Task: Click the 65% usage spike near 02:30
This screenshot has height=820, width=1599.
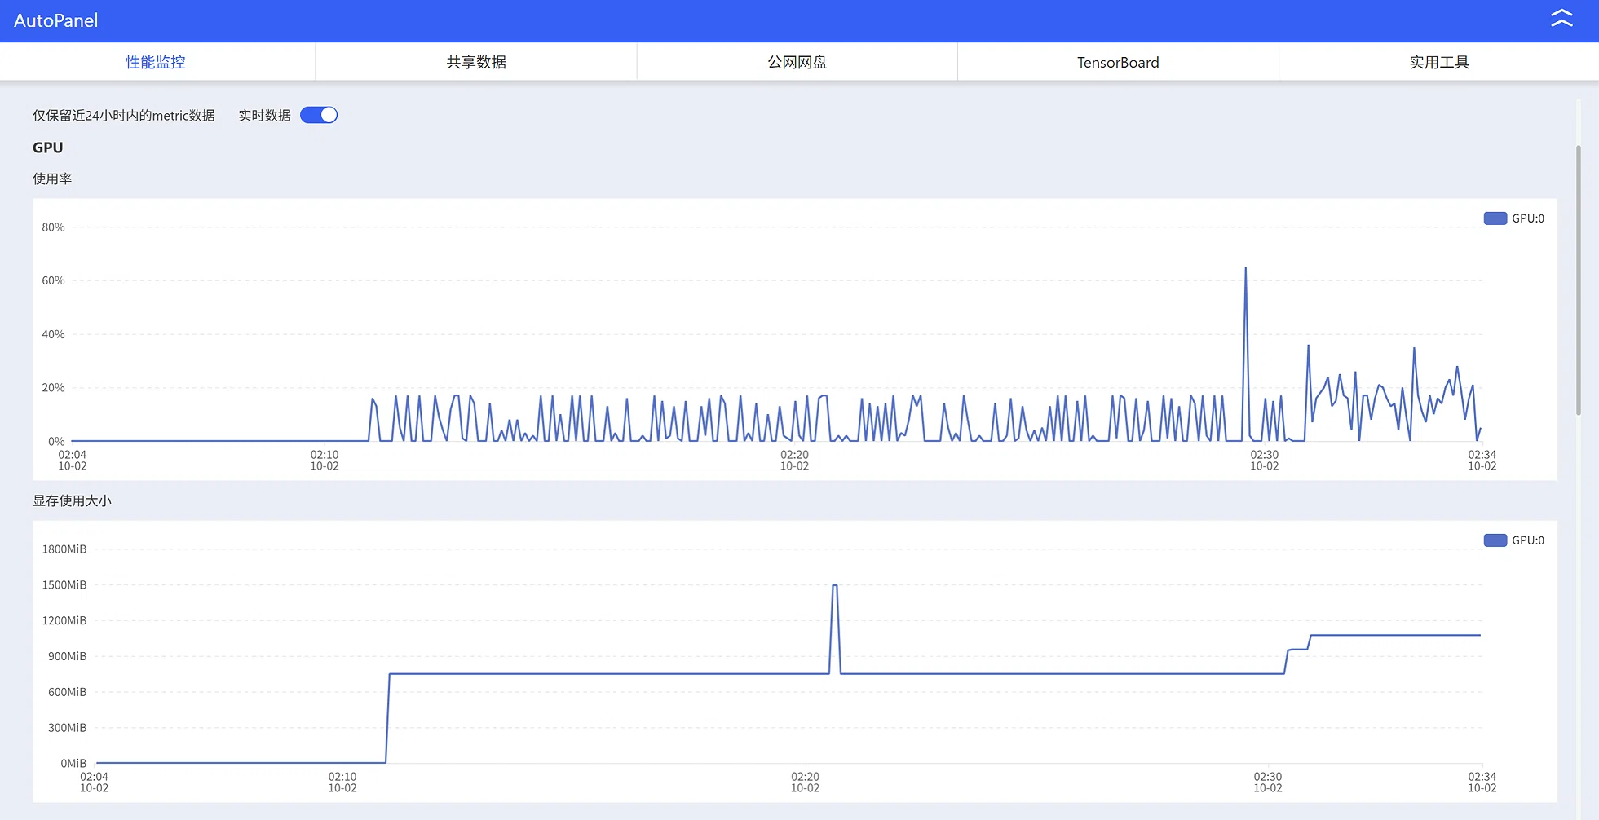Action: pyautogui.click(x=1245, y=268)
